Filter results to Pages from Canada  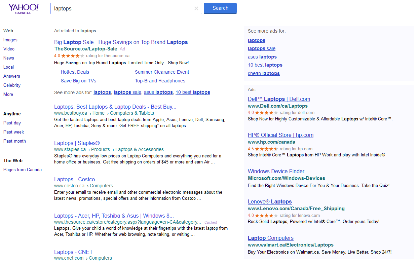(23, 170)
